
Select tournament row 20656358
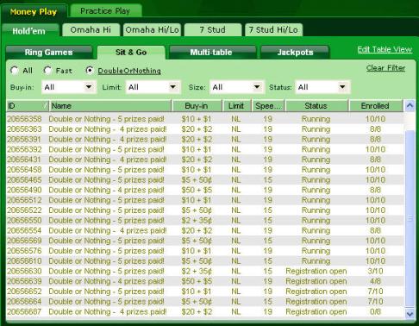[204, 119]
